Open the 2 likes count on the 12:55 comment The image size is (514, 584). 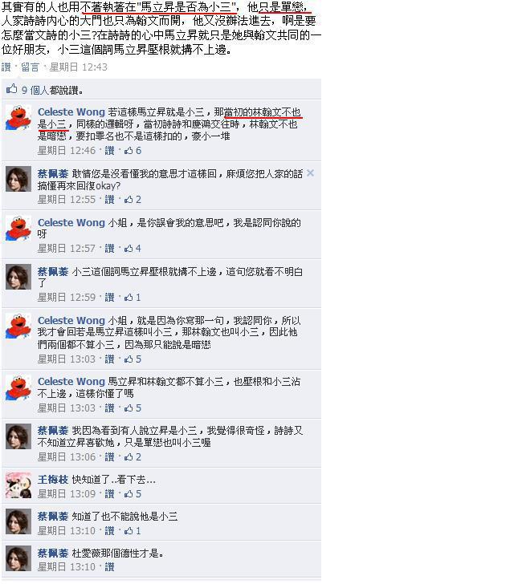coord(133,200)
